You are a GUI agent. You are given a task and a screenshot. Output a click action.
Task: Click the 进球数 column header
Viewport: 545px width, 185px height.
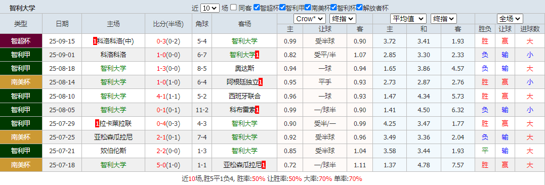pos(530,29)
